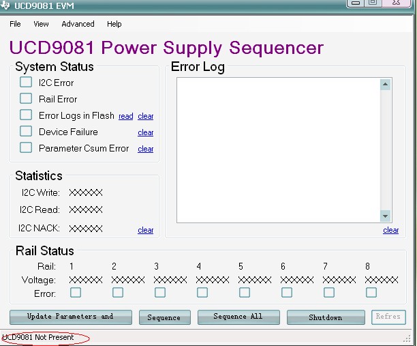Click the Rail 8 voltage value
The width and height of the screenshot is (417, 346).
tap(382, 280)
